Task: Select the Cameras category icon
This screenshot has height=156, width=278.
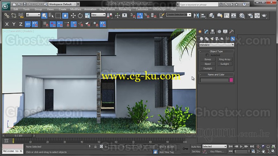Action: [x=217, y=39]
